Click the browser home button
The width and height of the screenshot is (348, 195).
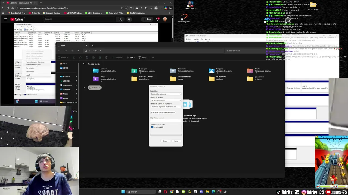13,8
